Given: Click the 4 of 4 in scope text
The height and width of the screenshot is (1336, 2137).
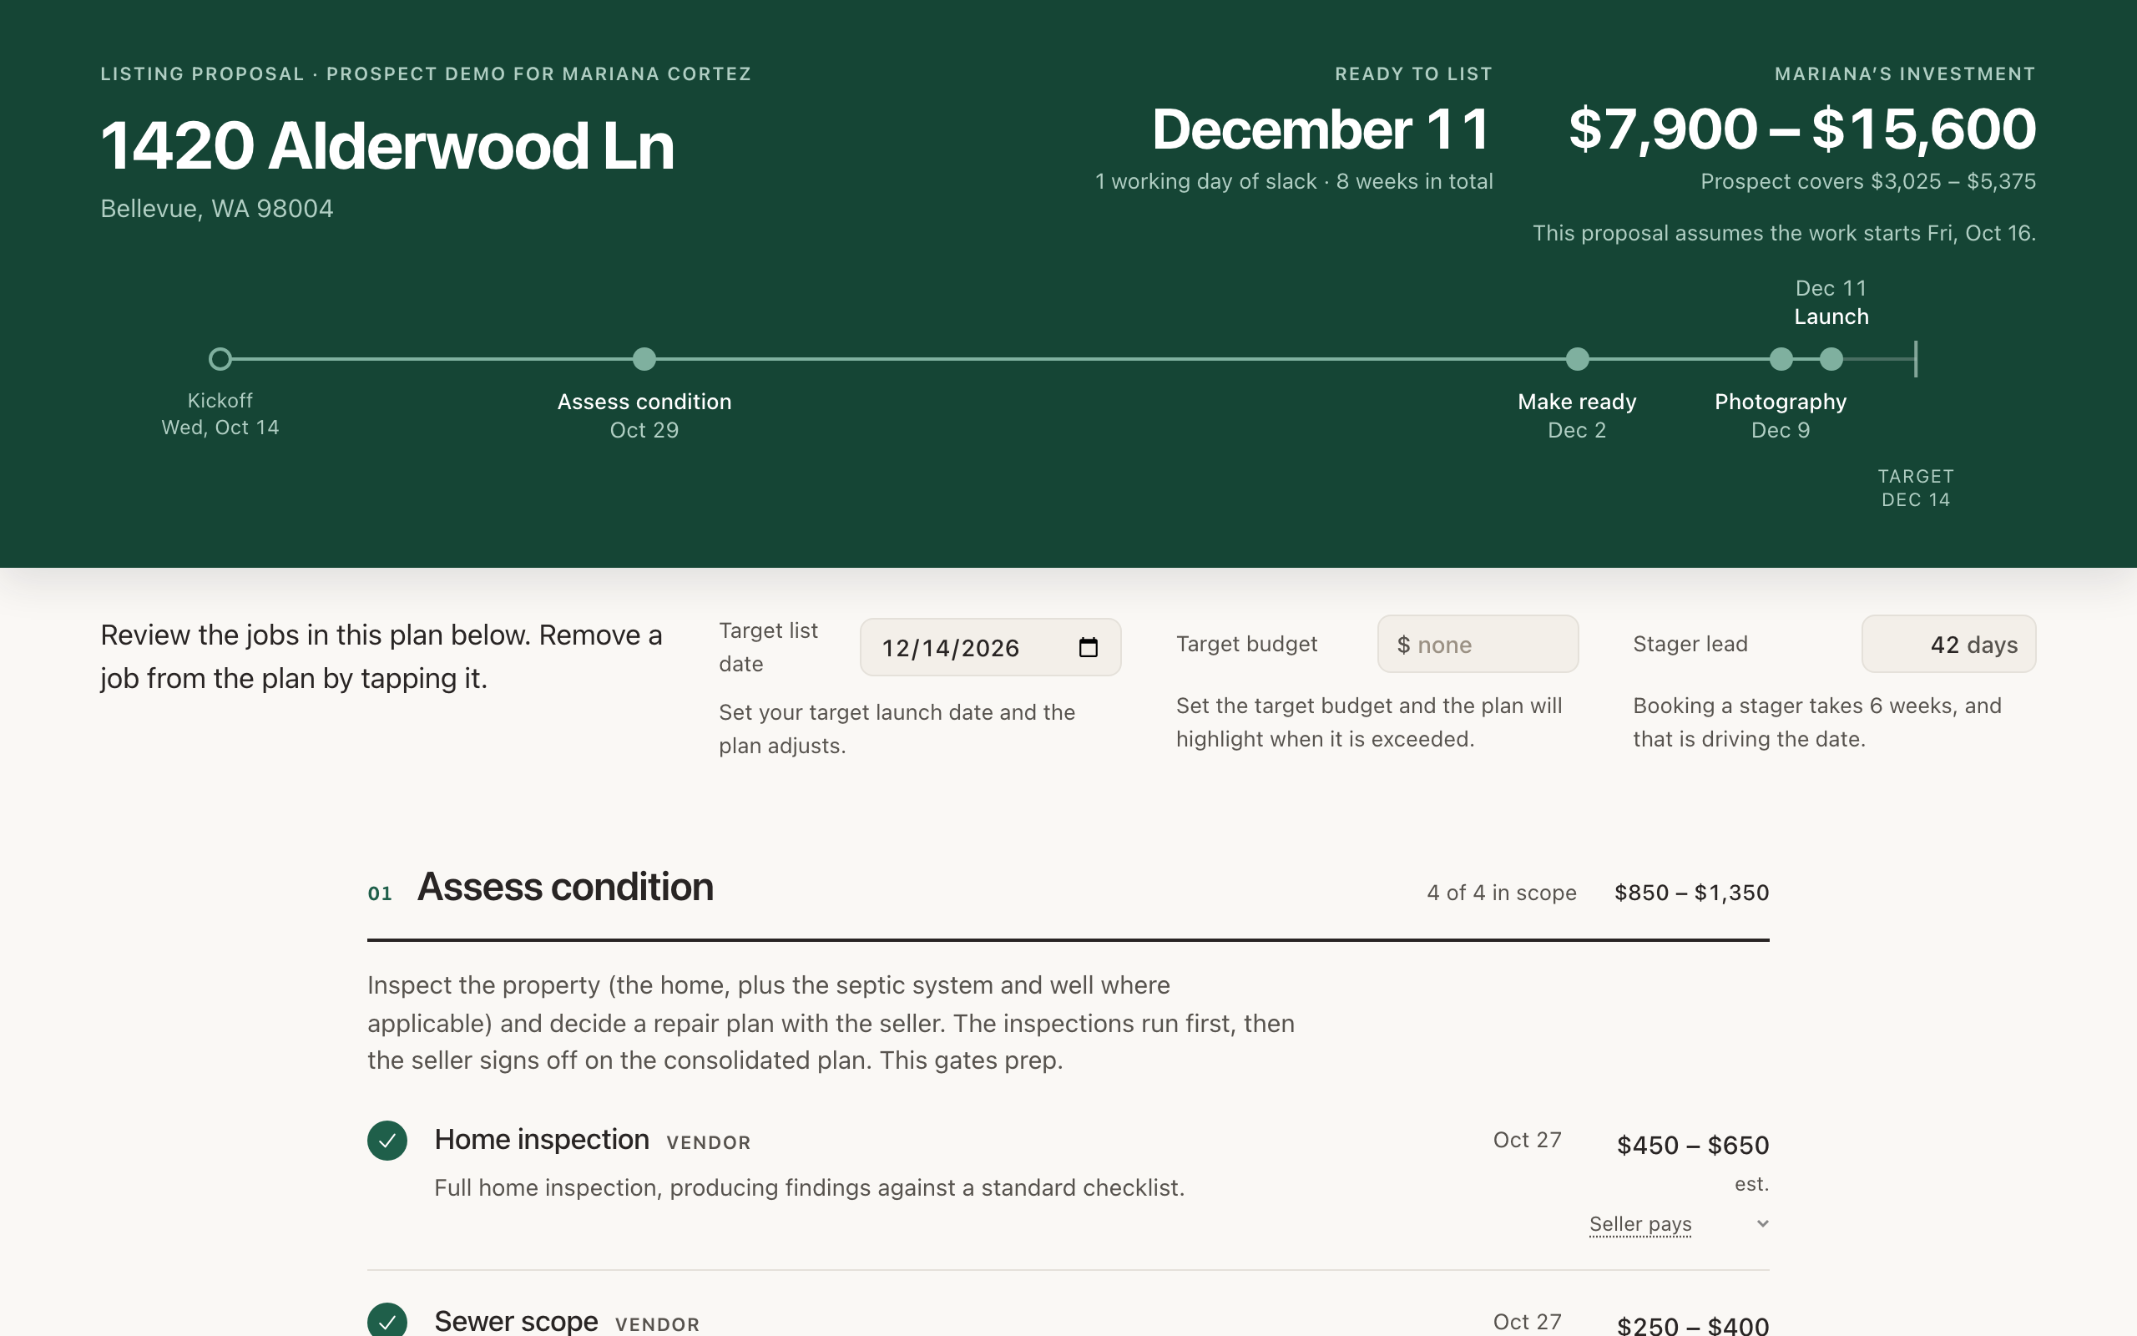Looking at the screenshot, I should click(1501, 893).
